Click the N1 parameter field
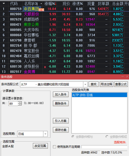The width and height of the screenshot is (129, 156). point(13,103)
